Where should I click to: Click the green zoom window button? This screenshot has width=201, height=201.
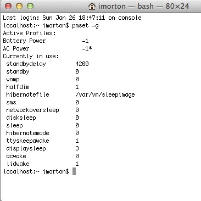(30, 6)
